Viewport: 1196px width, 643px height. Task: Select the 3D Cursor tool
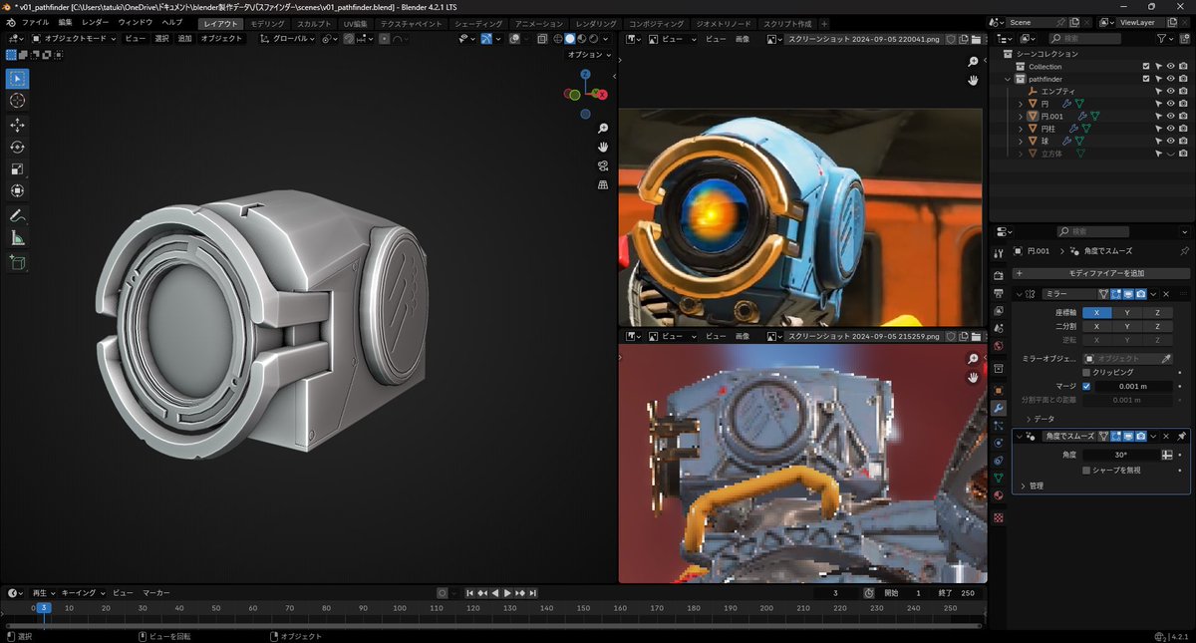pos(17,101)
